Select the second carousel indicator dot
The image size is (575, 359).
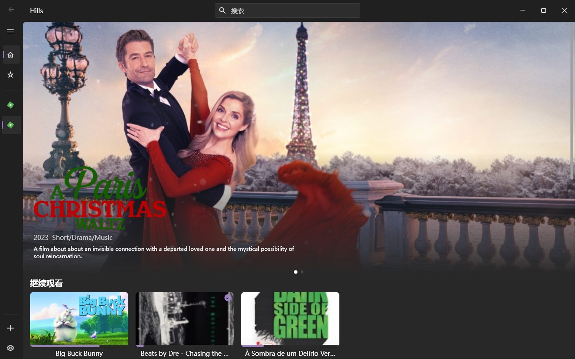302,272
